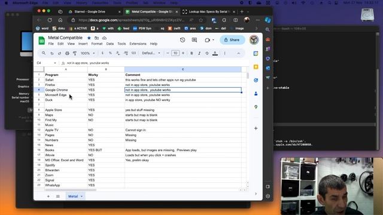Open the Meet call dropdown

pos(213,40)
